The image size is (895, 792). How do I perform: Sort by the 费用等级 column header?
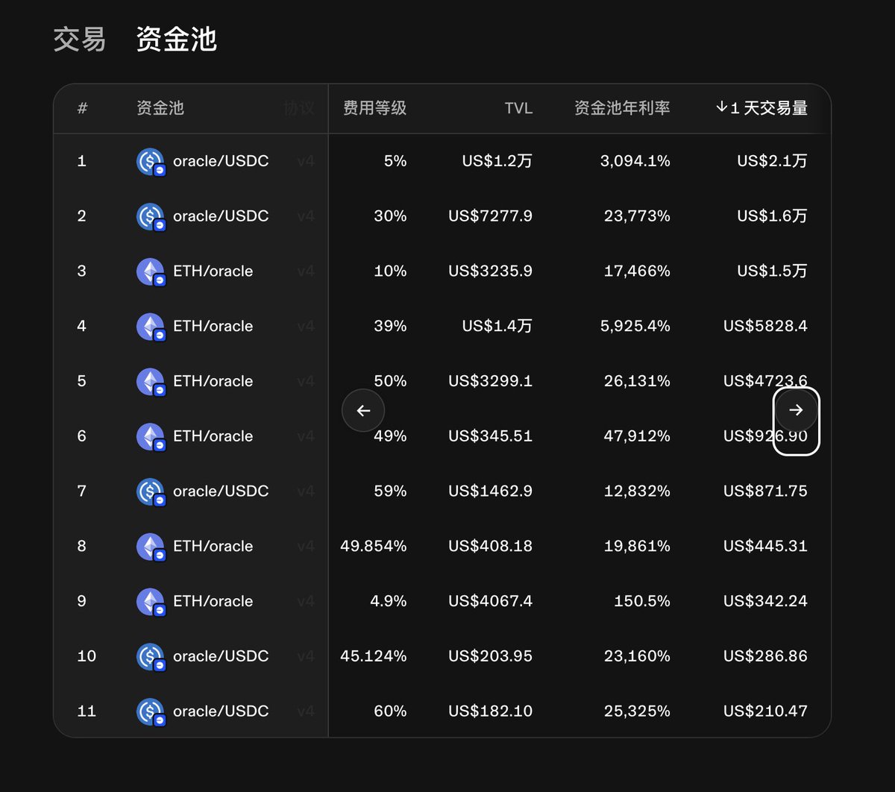click(x=374, y=107)
